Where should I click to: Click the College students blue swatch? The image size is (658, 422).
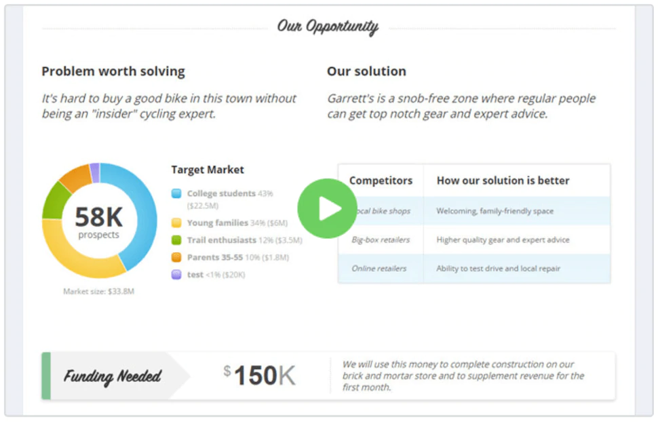(x=176, y=193)
